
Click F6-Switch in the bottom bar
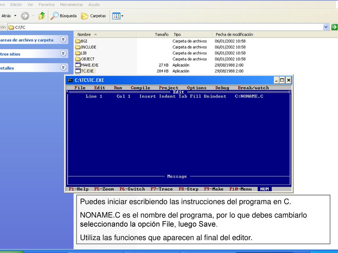tap(132, 189)
